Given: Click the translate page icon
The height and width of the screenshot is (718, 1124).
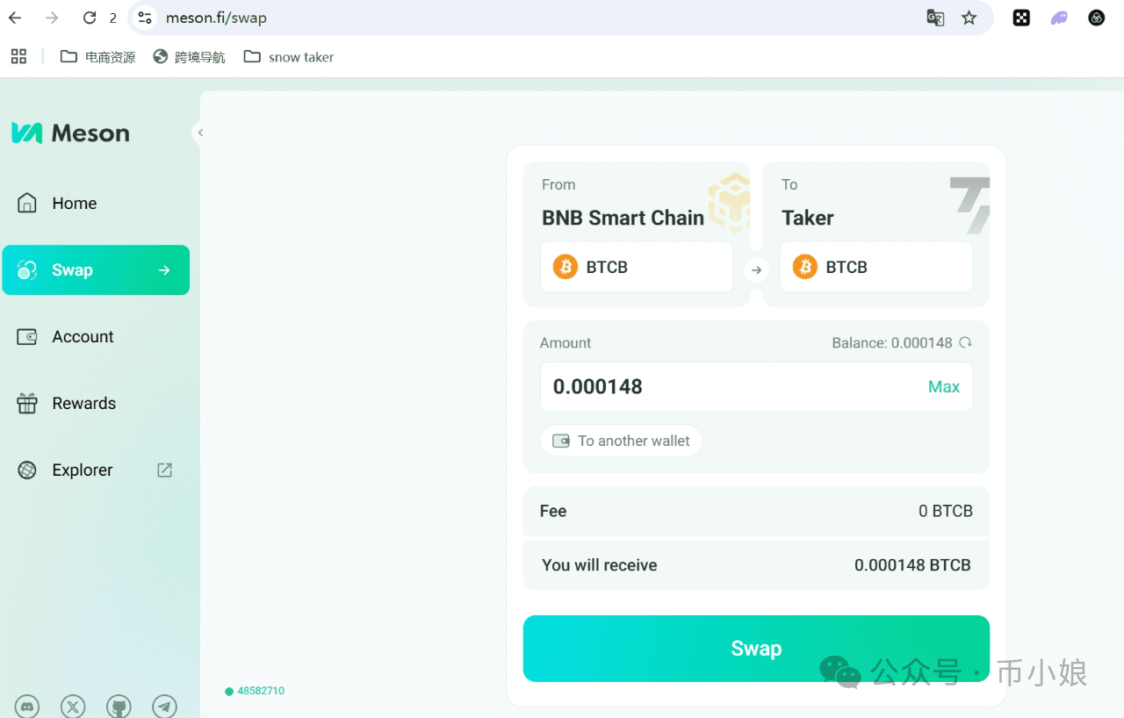Looking at the screenshot, I should coord(935,18).
